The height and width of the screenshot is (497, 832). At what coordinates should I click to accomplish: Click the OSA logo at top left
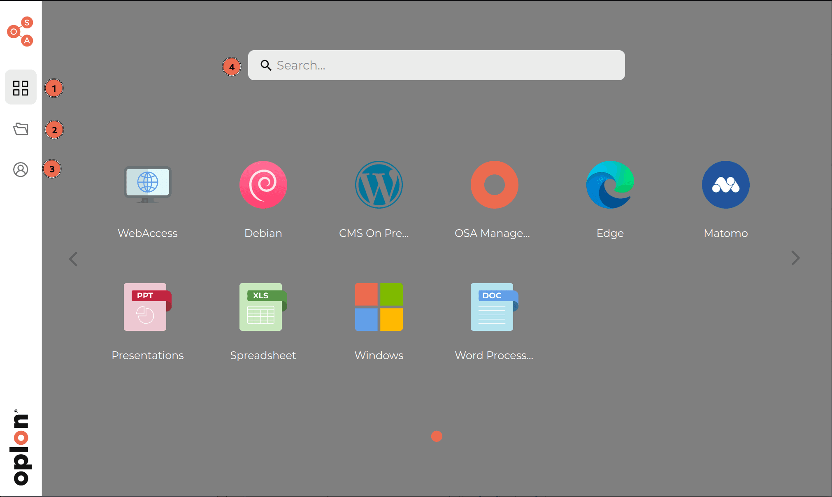click(20, 32)
